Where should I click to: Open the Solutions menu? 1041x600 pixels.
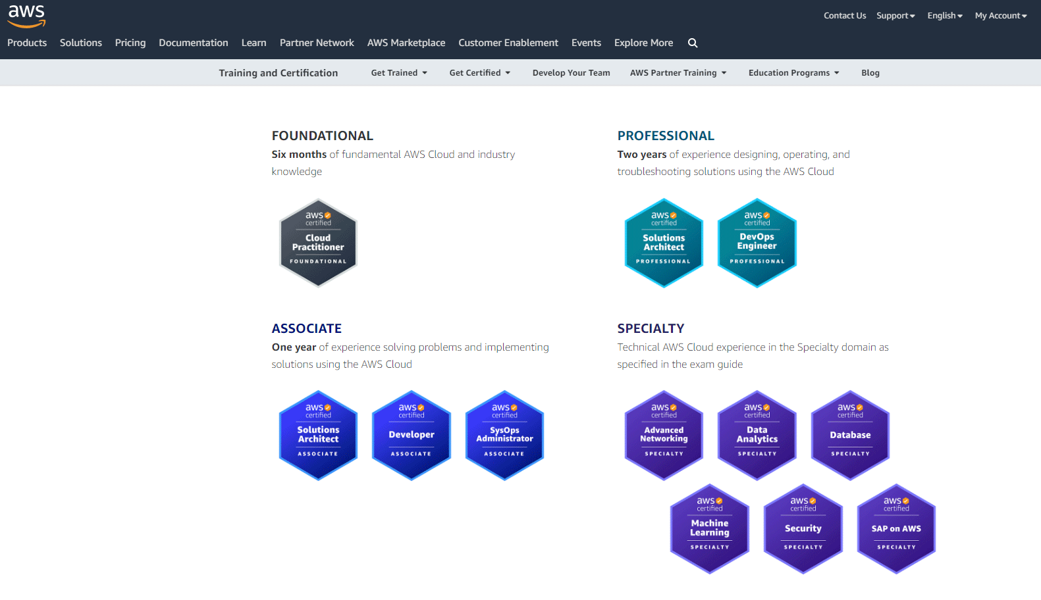[x=81, y=43]
